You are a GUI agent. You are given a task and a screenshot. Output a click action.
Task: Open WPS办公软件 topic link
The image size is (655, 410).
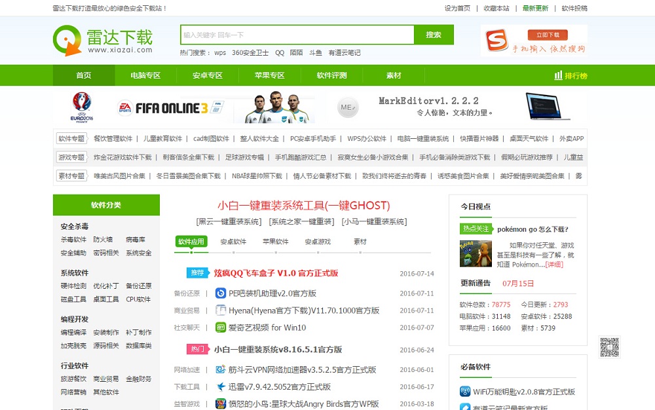tap(367, 138)
